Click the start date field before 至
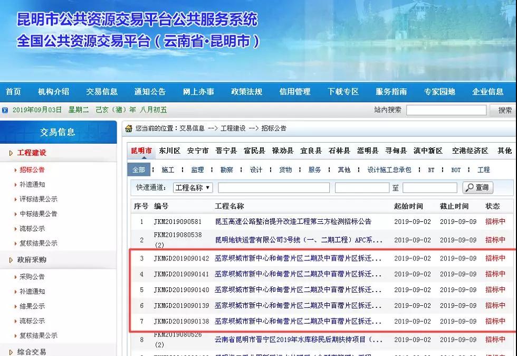The height and width of the screenshot is (356, 517). pos(361,188)
